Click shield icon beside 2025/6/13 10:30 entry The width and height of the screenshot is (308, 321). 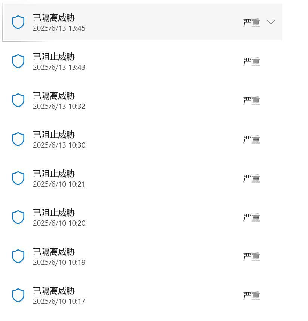pyautogui.click(x=18, y=139)
